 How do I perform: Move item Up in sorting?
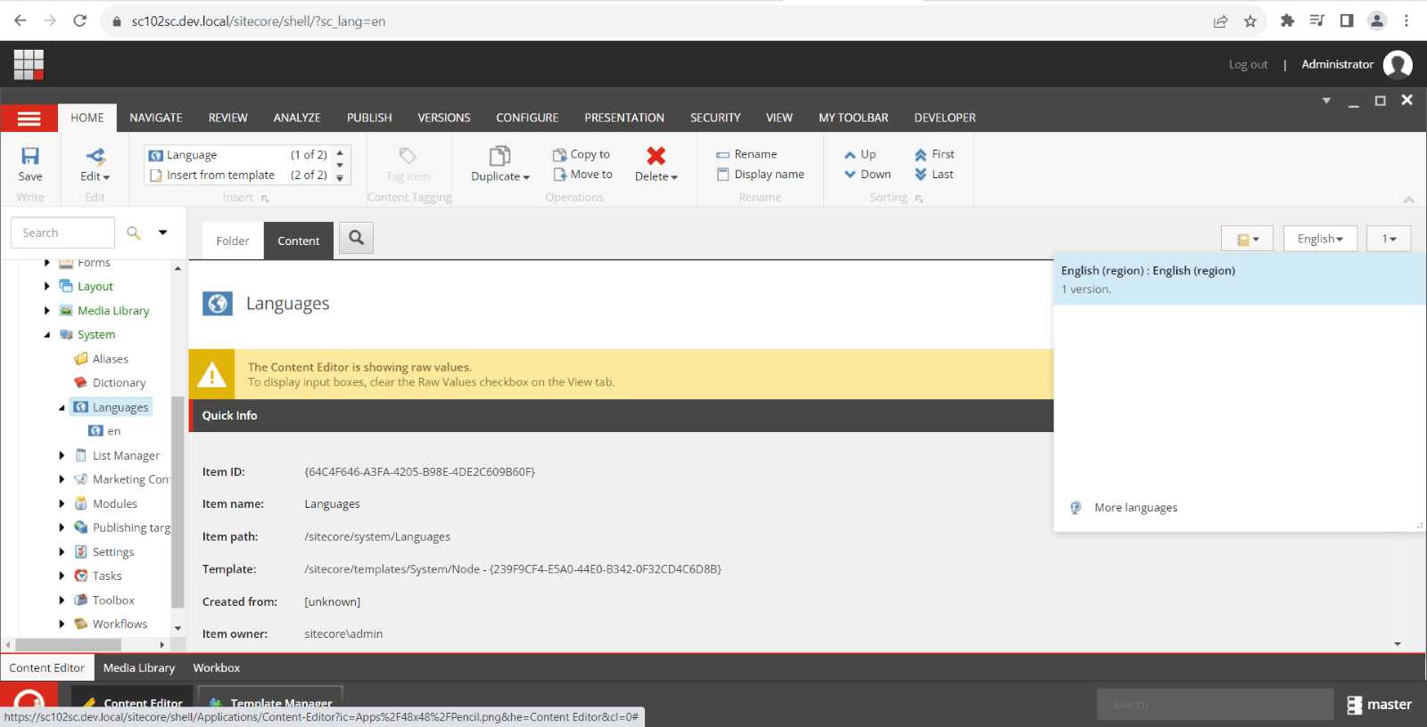(x=860, y=154)
